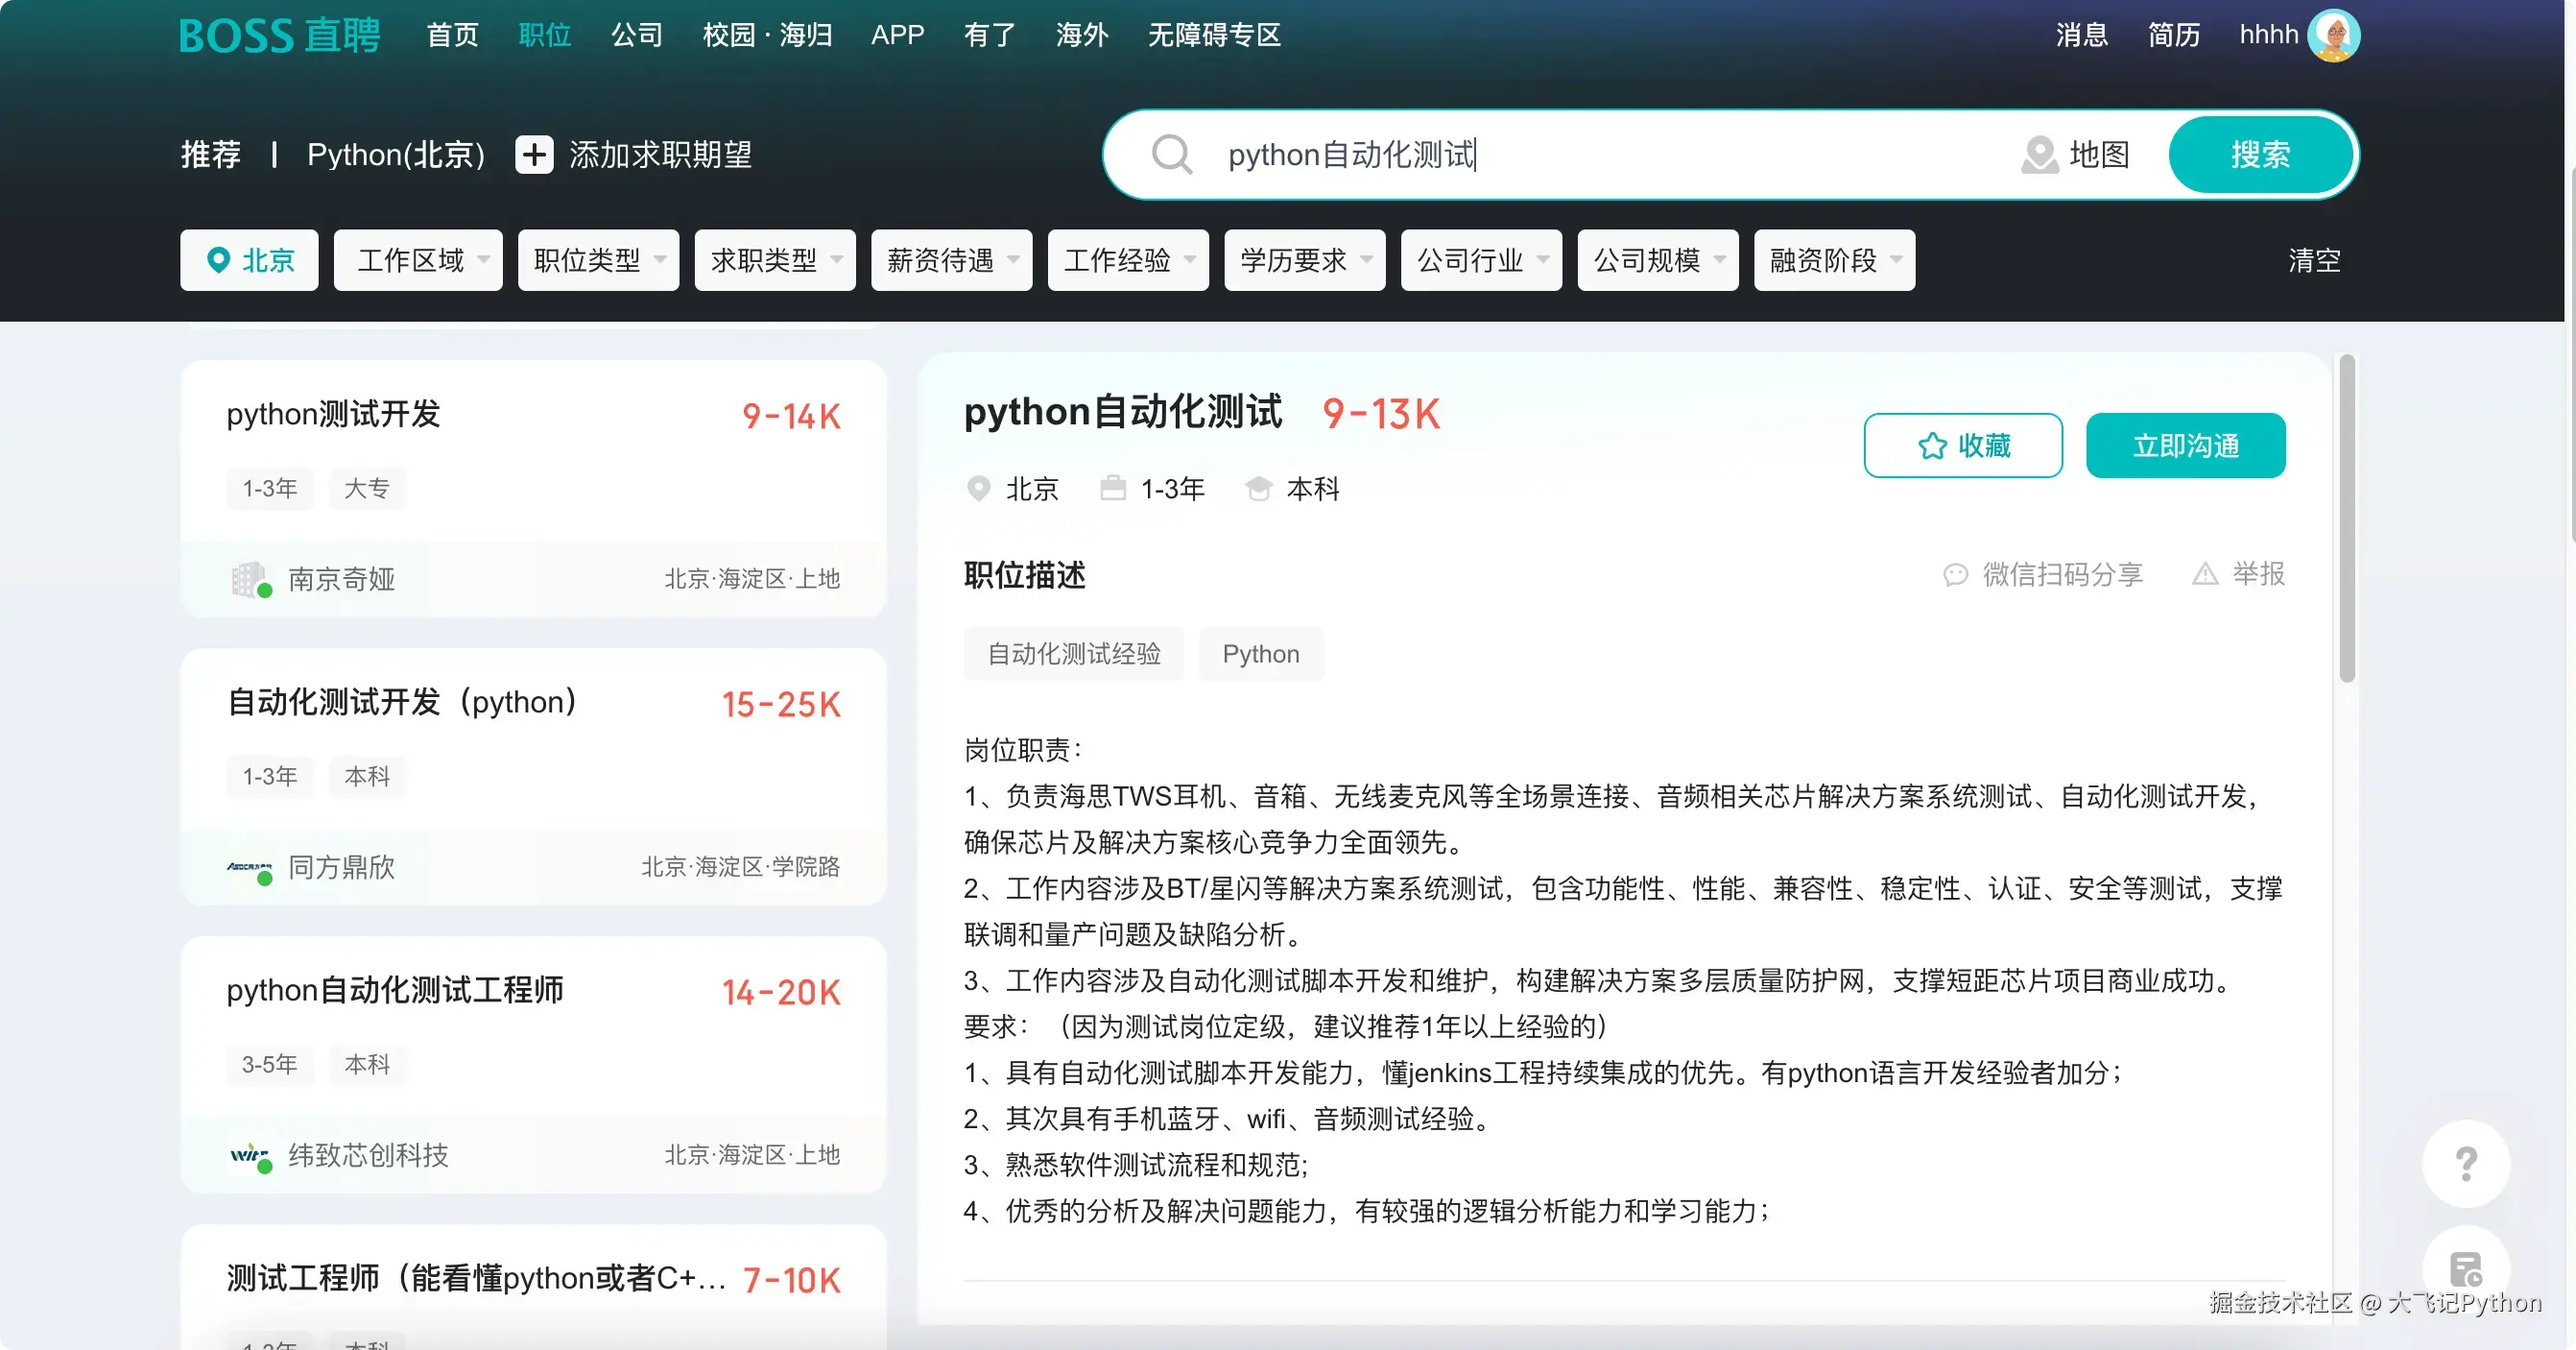Viewport: 2576px width, 1350px height.
Task: Click 清空 to clear filters
Action: pos(2314,260)
